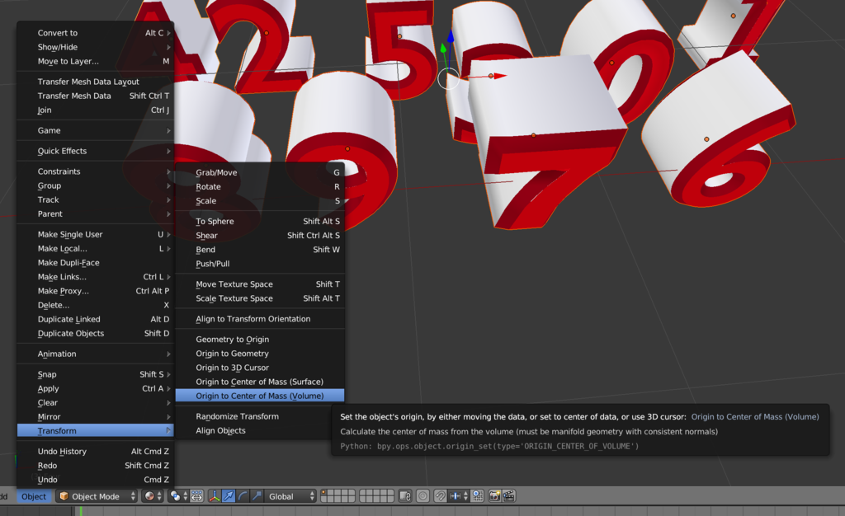Open the Object Mode dropdown
The height and width of the screenshot is (516, 845).
97,496
